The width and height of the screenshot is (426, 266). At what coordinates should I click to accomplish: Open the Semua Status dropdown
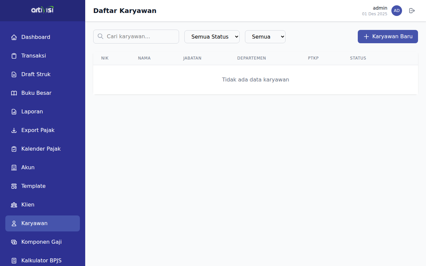pyautogui.click(x=212, y=37)
